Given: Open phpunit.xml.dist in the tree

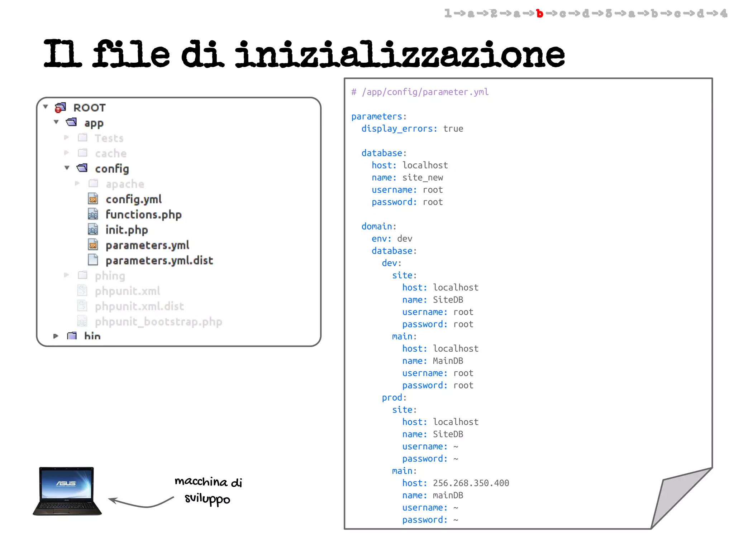Looking at the screenshot, I should 139,307.
